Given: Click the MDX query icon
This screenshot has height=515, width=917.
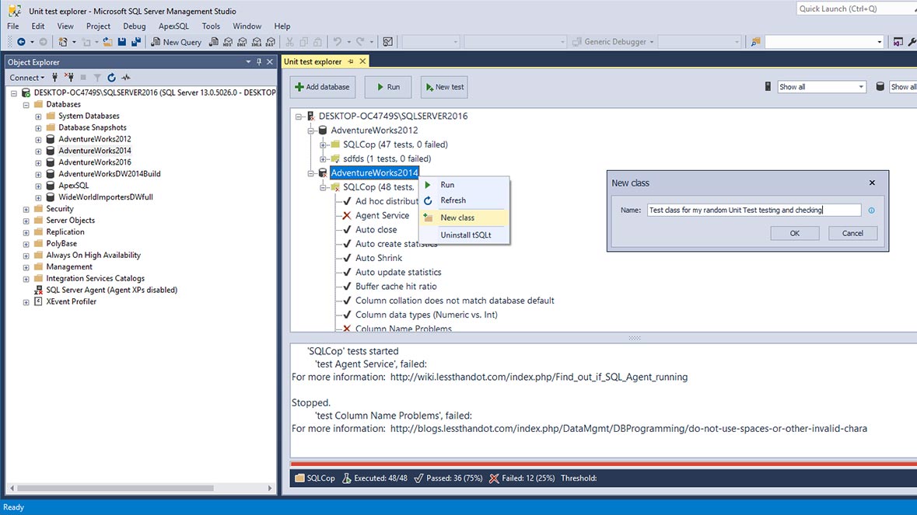Looking at the screenshot, I should point(228,41).
